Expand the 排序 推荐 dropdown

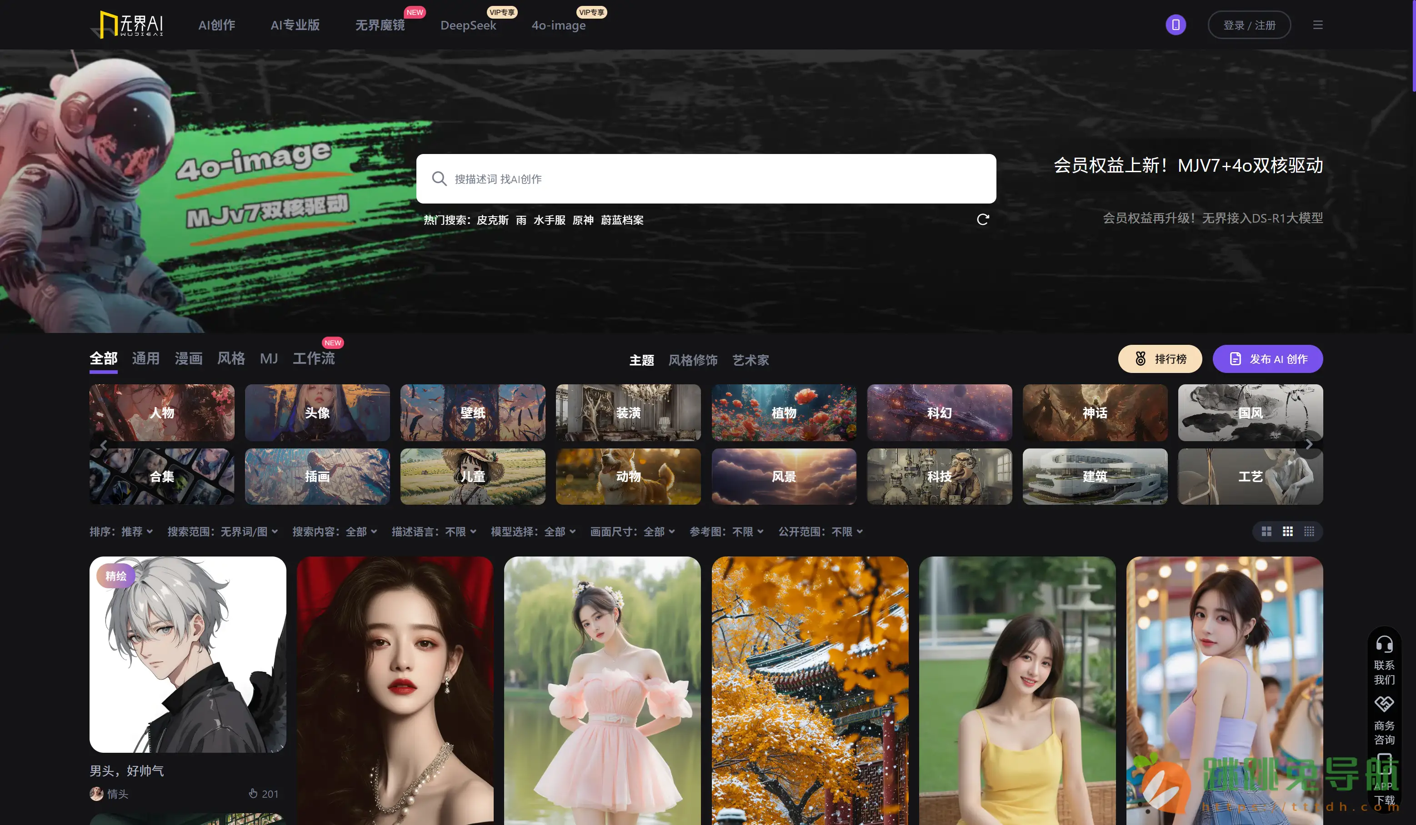(x=121, y=531)
